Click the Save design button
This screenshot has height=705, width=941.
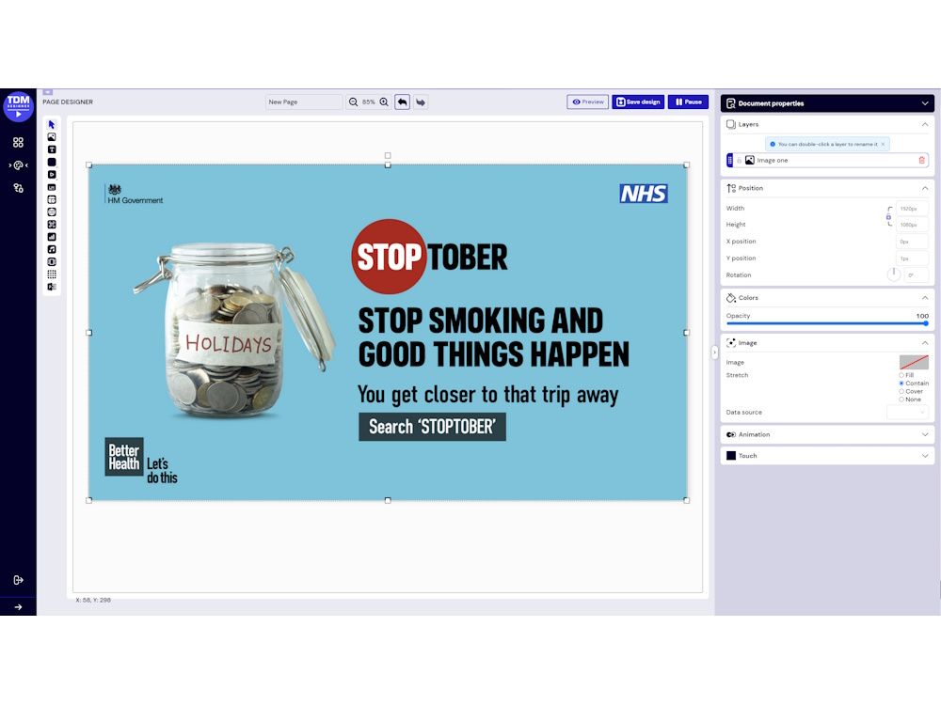[638, 102]
